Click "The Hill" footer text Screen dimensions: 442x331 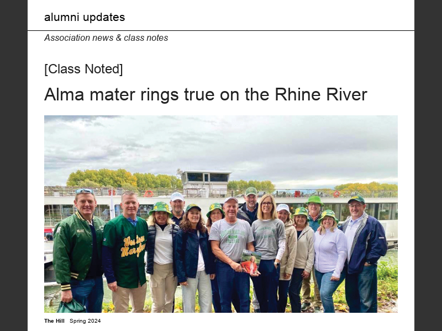[x=55, y=321]
